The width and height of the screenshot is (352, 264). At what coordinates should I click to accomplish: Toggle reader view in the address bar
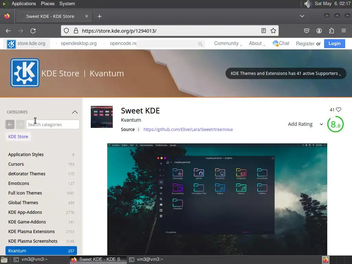tap(264, 31)
